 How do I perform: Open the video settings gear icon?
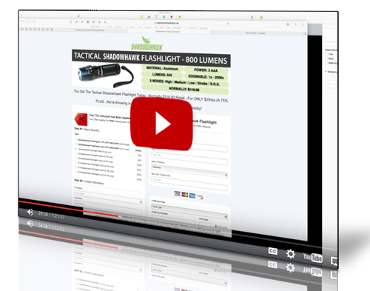point(291,254)
